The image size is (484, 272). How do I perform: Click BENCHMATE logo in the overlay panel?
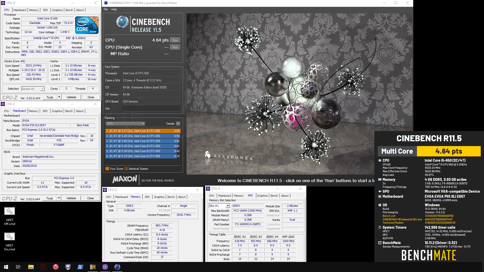(x=429, y=255)
